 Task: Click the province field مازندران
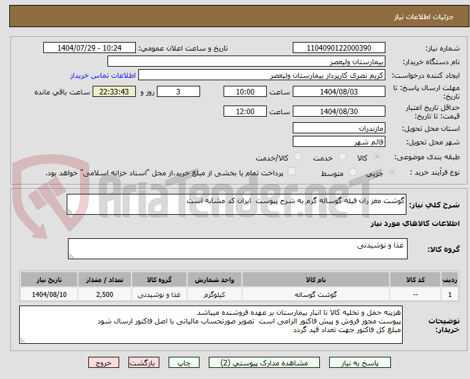(x=338, y=128)
